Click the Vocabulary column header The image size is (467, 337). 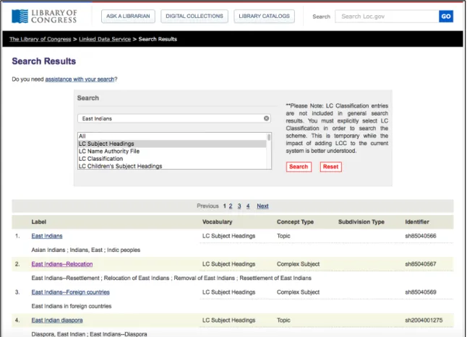pos(217,222)
